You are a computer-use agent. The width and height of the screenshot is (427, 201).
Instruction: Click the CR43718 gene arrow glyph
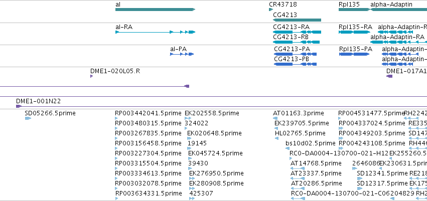271,10
